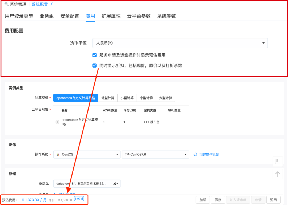This screenshot has width=288, height=205.
Task: Click the 系统配置 breadcrumb link
Action: (x=40, y=5)
